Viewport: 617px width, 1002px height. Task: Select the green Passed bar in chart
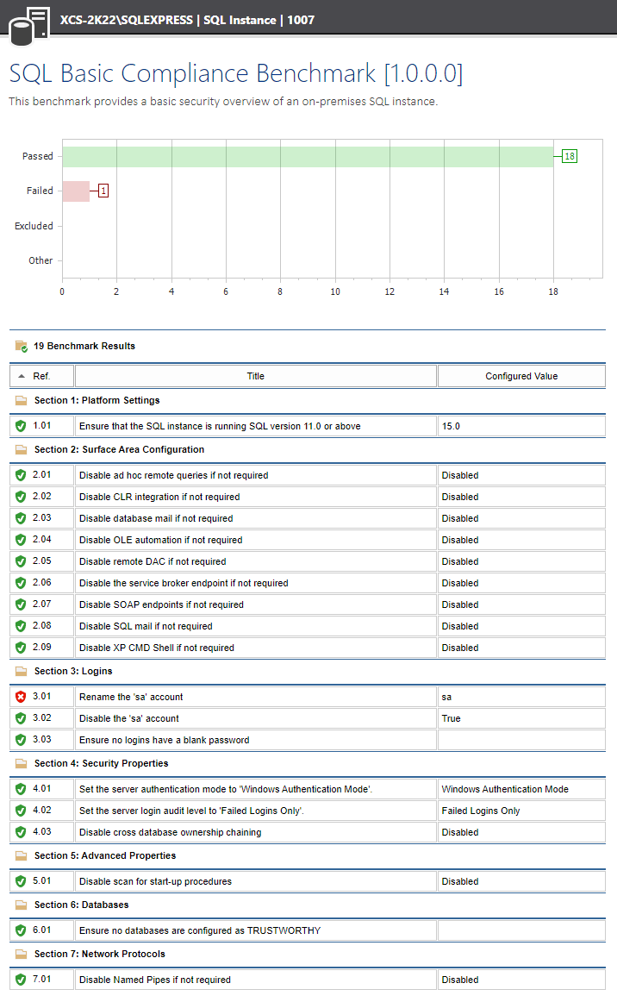tap(308, 157)
